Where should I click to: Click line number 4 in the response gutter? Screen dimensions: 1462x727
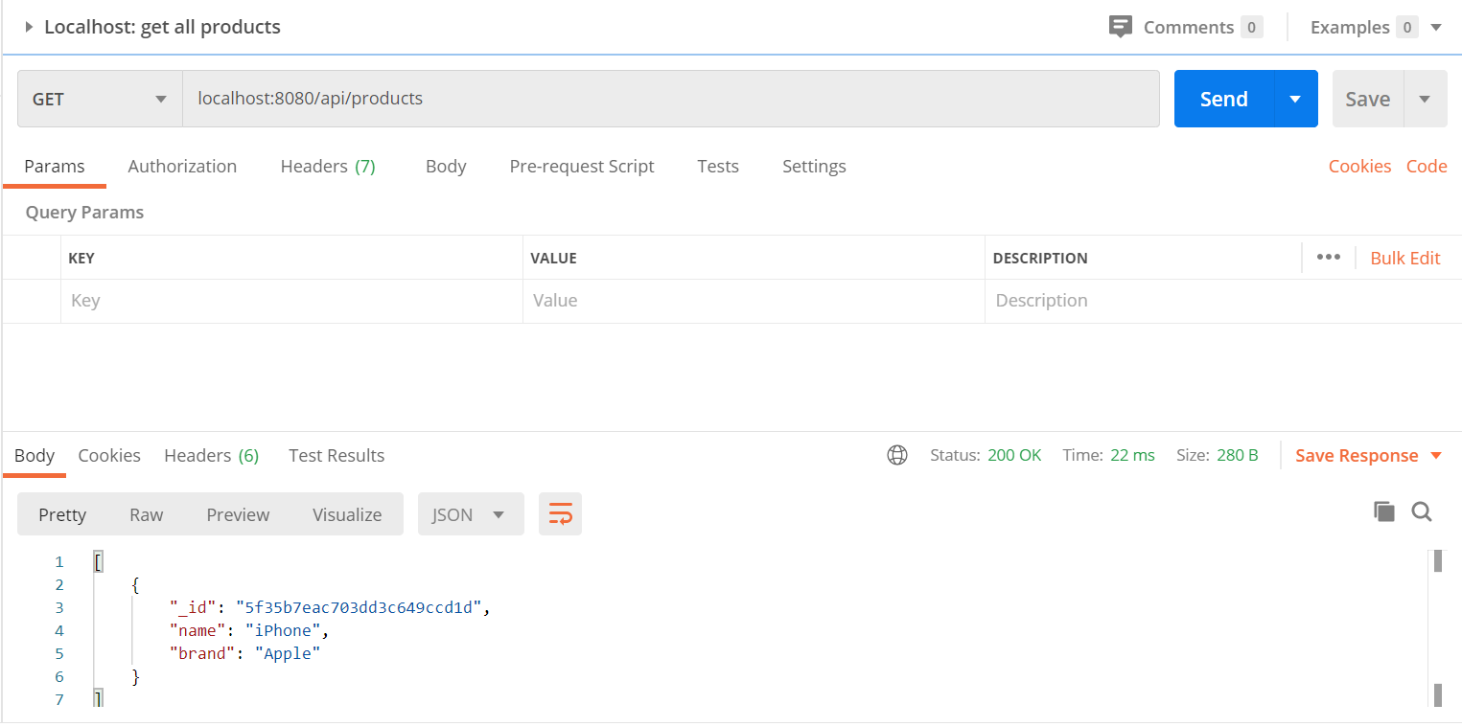(x=59, y=630)
